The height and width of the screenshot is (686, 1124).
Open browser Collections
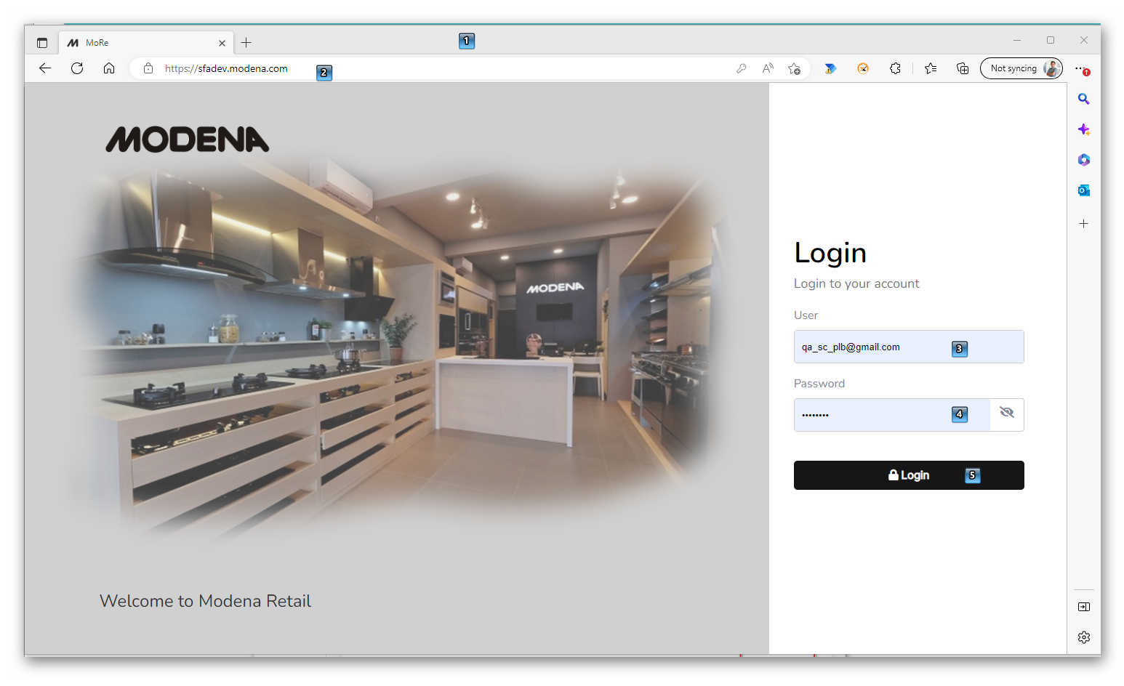963,68
